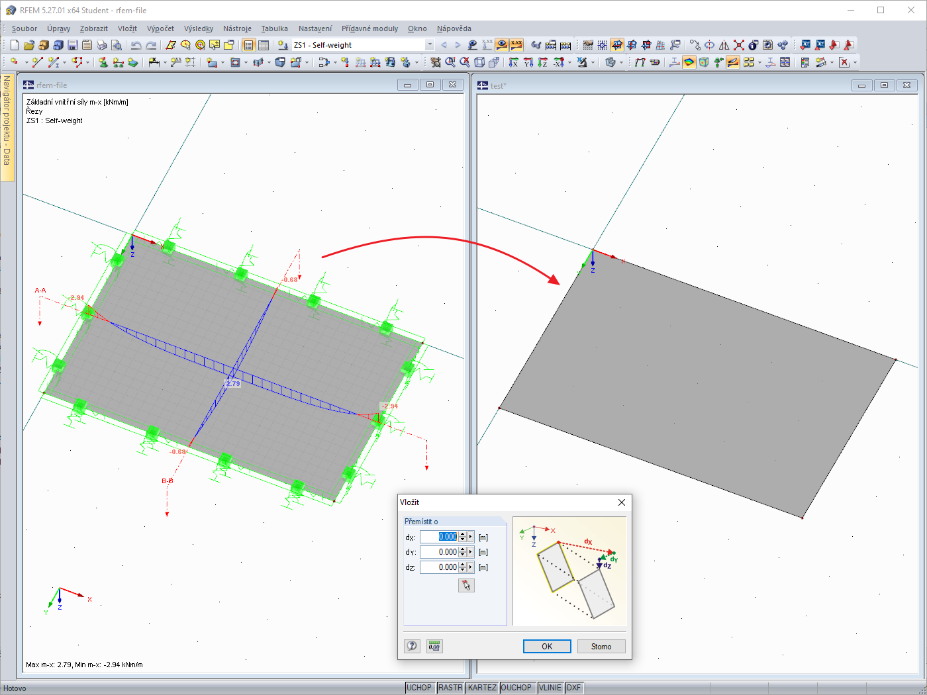
Task: Toggle OUCHOP object snap in status bar
Action: pyautogui.click(x=516, y=688)
